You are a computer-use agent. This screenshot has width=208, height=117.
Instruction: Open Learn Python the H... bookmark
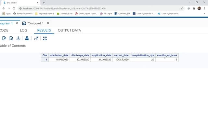click(144, 14)
